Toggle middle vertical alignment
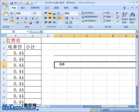 [x=50, y=13]
